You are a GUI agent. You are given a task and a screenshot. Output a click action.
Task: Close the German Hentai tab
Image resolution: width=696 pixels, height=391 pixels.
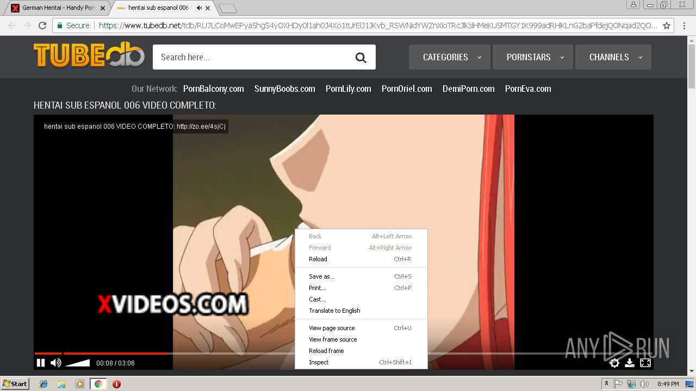(x=103, y=8)
